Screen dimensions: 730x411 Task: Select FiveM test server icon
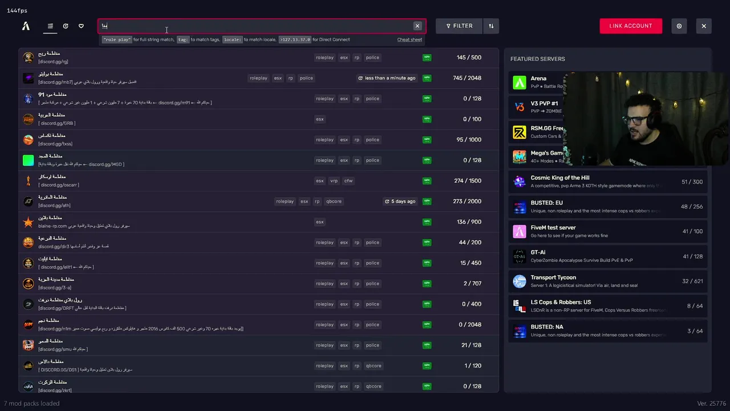519,231
